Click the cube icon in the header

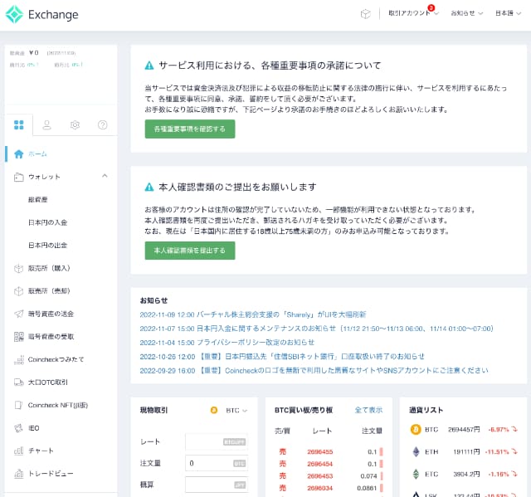coord(365,14)
